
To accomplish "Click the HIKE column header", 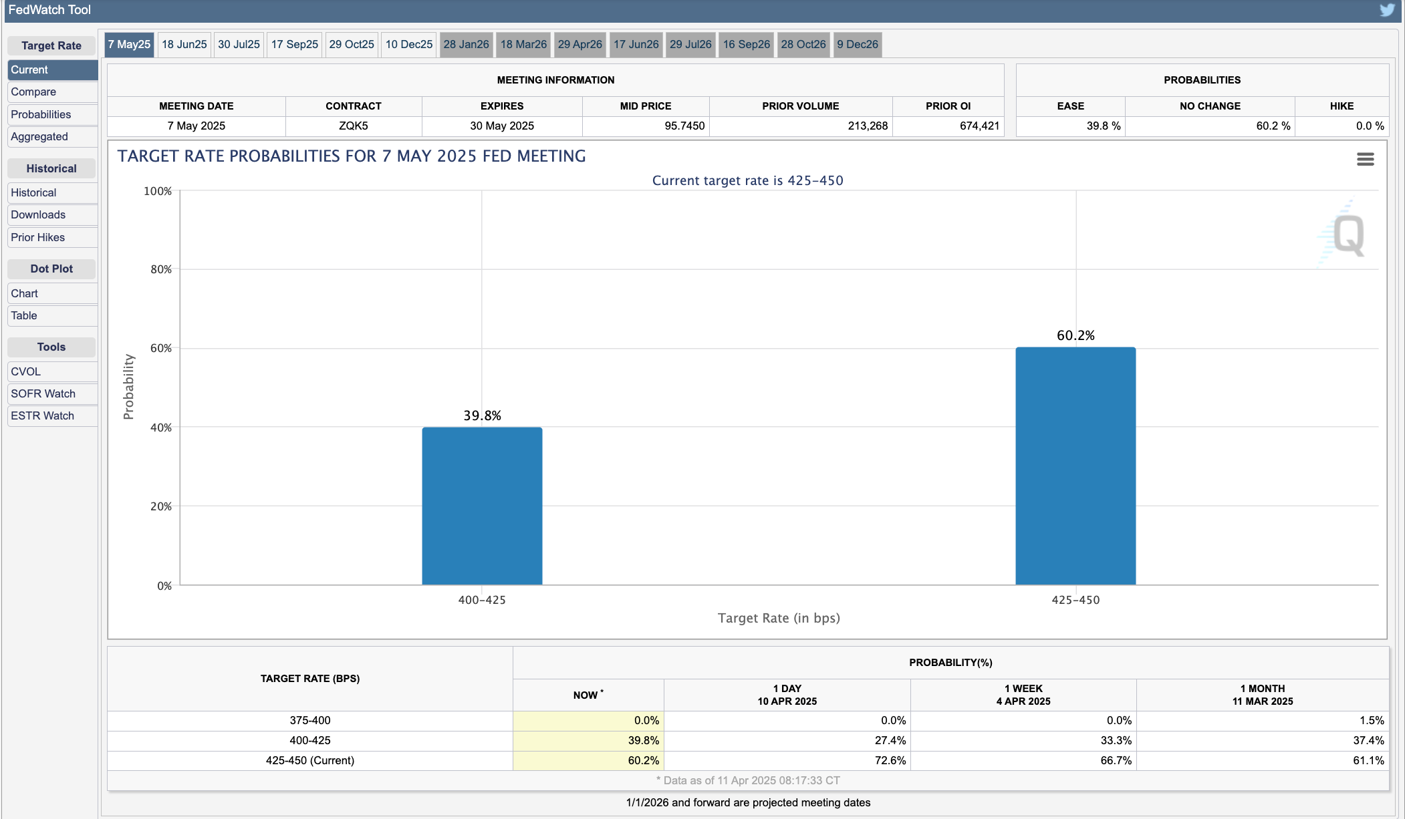I will click(x=1342, y=106).
